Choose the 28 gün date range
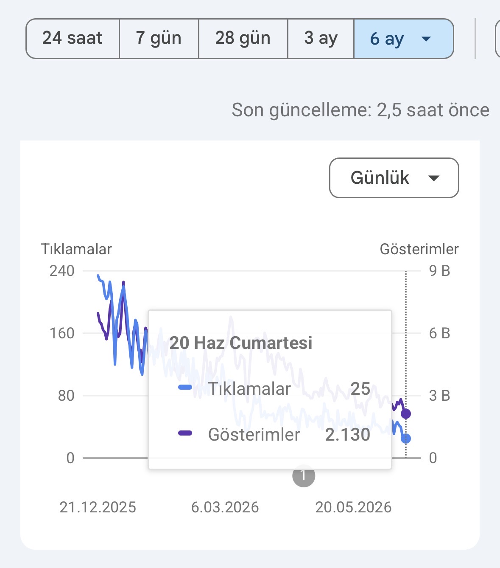 coord(243,38)
